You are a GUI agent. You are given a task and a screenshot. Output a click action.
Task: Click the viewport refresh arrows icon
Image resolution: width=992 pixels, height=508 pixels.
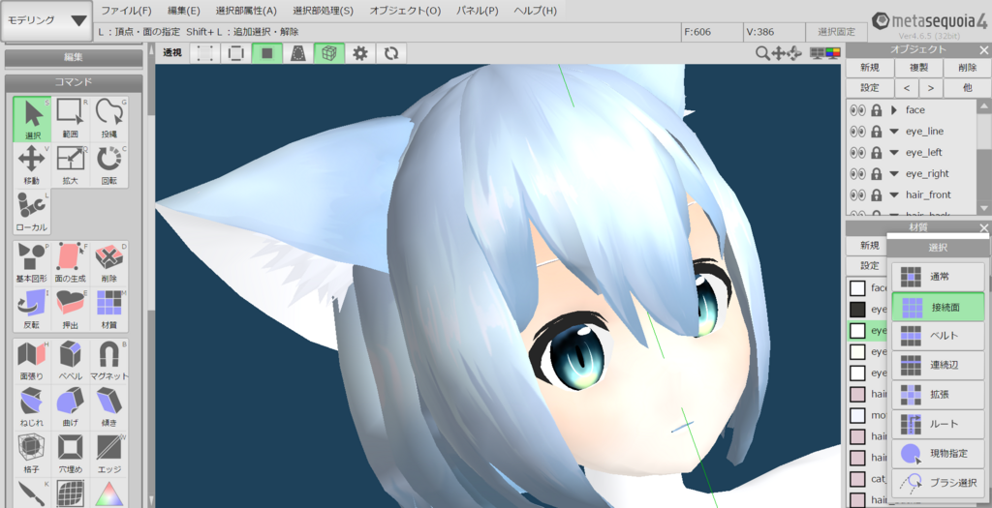[391, 54]
